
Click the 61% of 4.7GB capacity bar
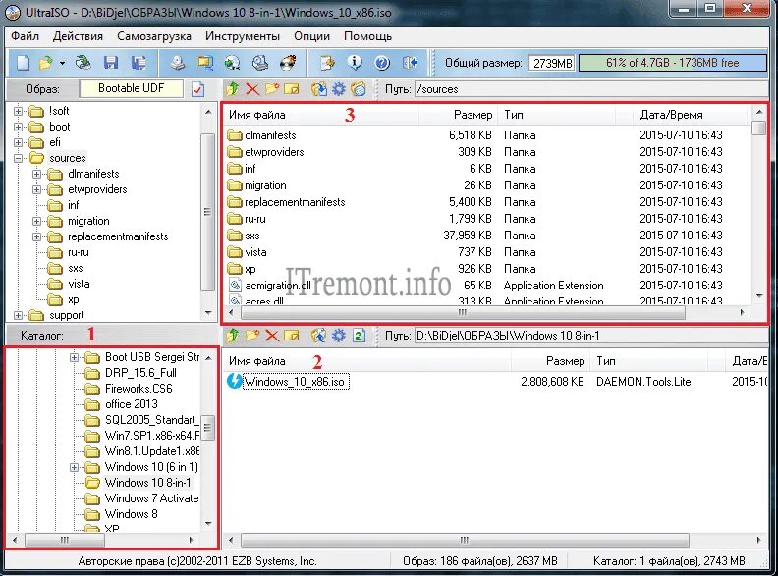coord(672,63)
